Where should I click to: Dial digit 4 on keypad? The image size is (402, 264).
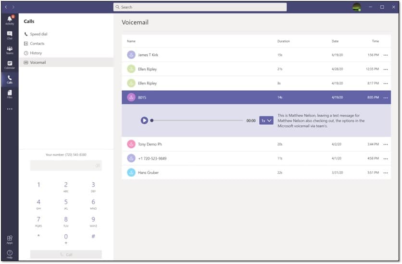38,204
